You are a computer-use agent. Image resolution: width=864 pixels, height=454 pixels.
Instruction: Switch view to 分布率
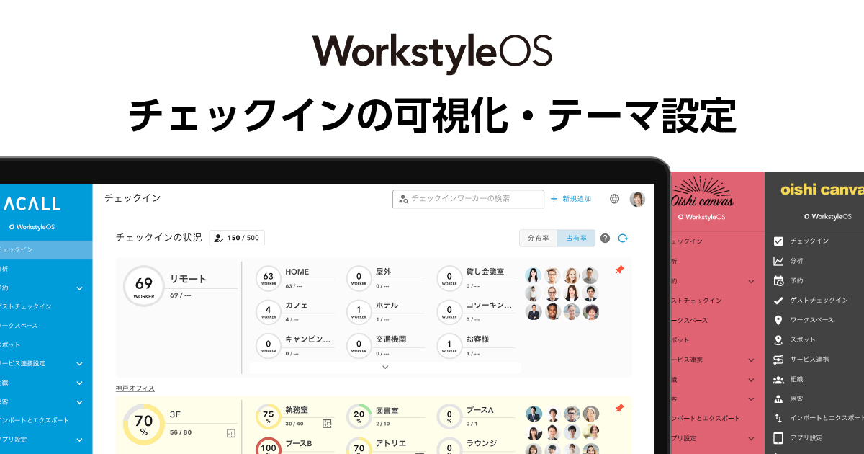[x=539, y=238]
